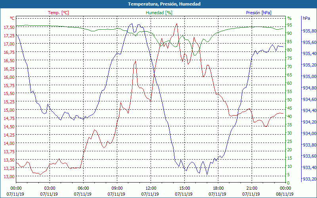Click the green "70" humidity tick label
The image size is (317, 198).
(x=290, y=67)
